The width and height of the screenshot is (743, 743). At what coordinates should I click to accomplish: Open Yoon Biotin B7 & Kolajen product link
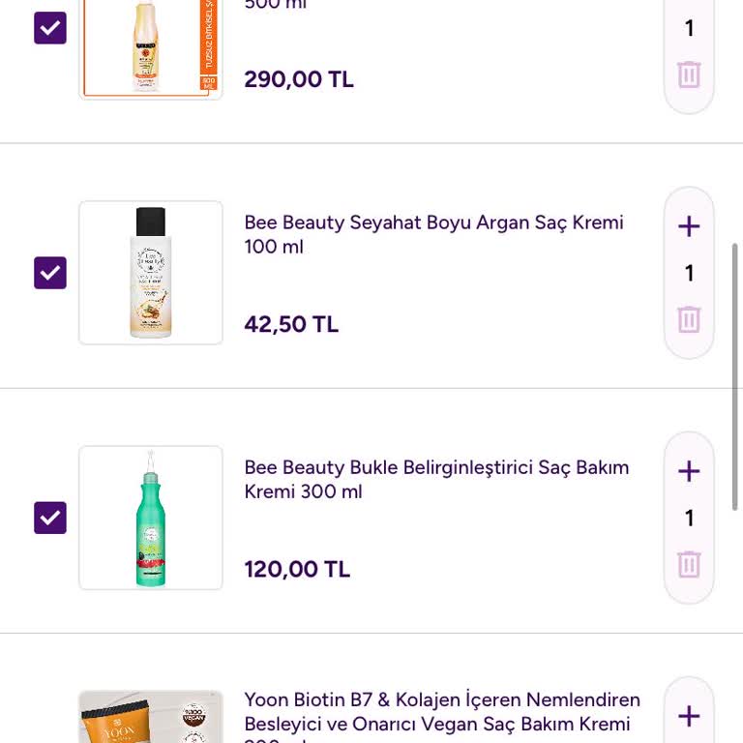pos(442,712)
